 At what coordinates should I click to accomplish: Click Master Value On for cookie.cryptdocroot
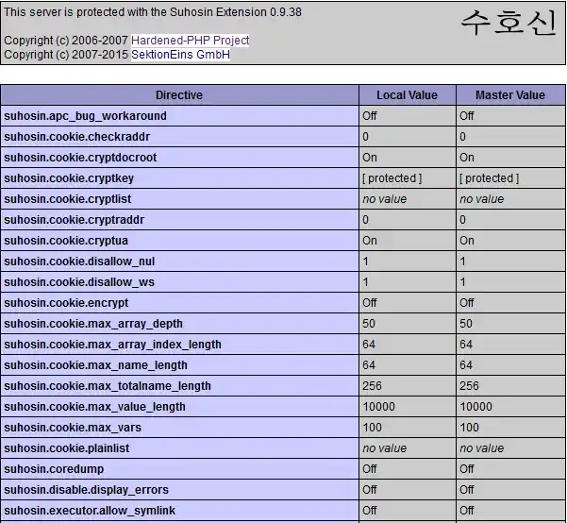(x=467, y=158)
